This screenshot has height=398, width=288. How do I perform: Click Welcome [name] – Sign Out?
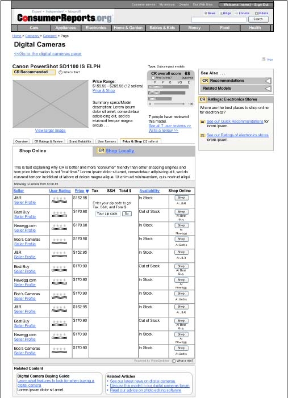[x=246, y=5]
